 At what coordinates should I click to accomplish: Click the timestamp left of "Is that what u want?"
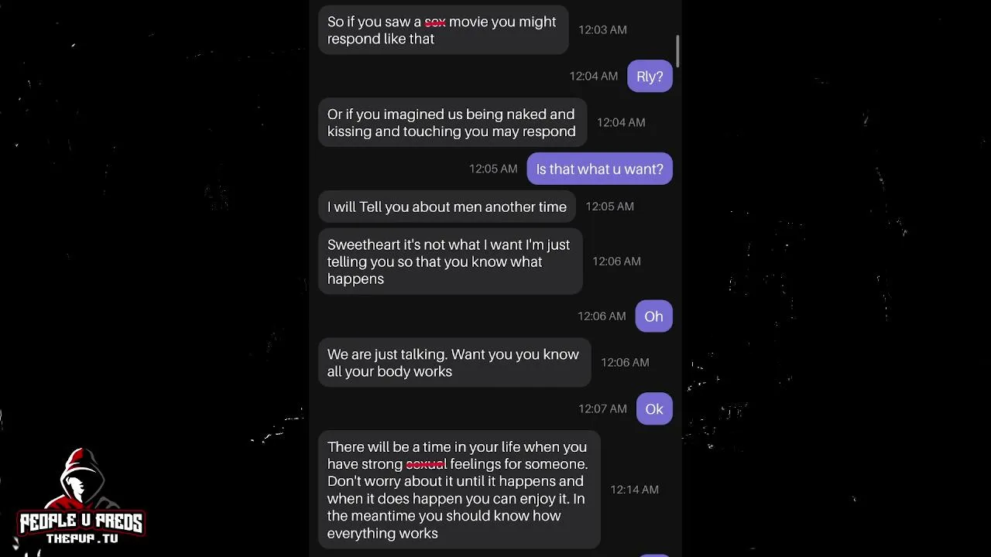[493, 169]
